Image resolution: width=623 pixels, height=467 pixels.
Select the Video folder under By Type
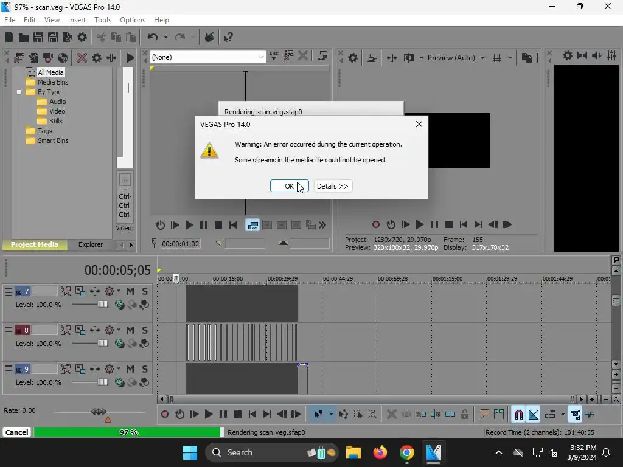(x=57, y=111)
